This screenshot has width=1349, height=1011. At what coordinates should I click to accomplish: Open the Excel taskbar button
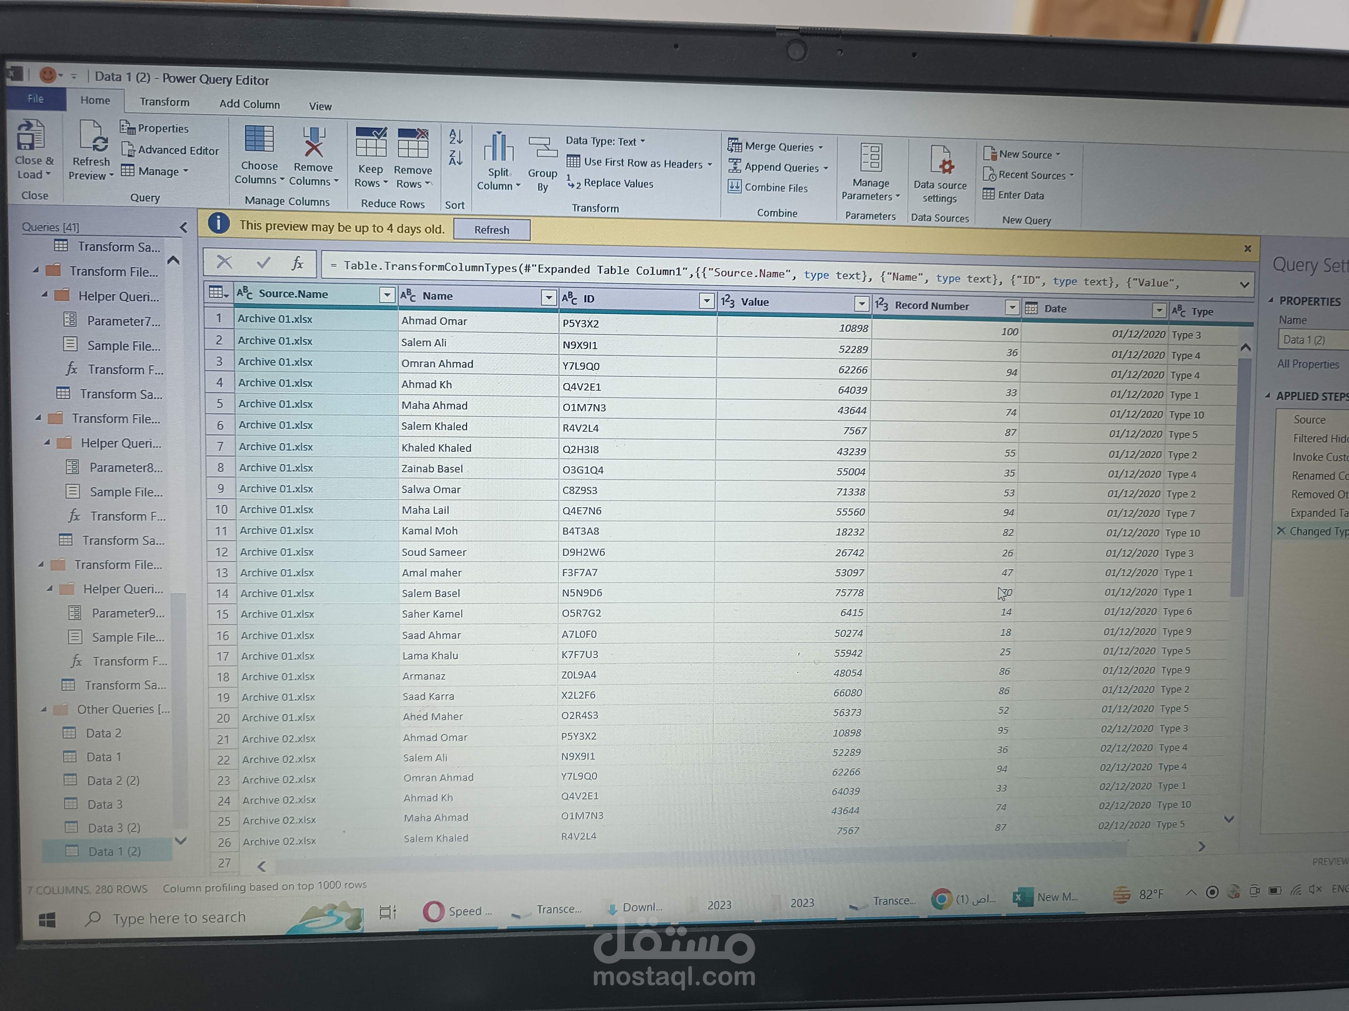point(1046,897)
